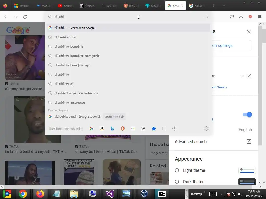Search this time with Amazon
Viewport: 266px width, 199px height.
tap(102, 129)
